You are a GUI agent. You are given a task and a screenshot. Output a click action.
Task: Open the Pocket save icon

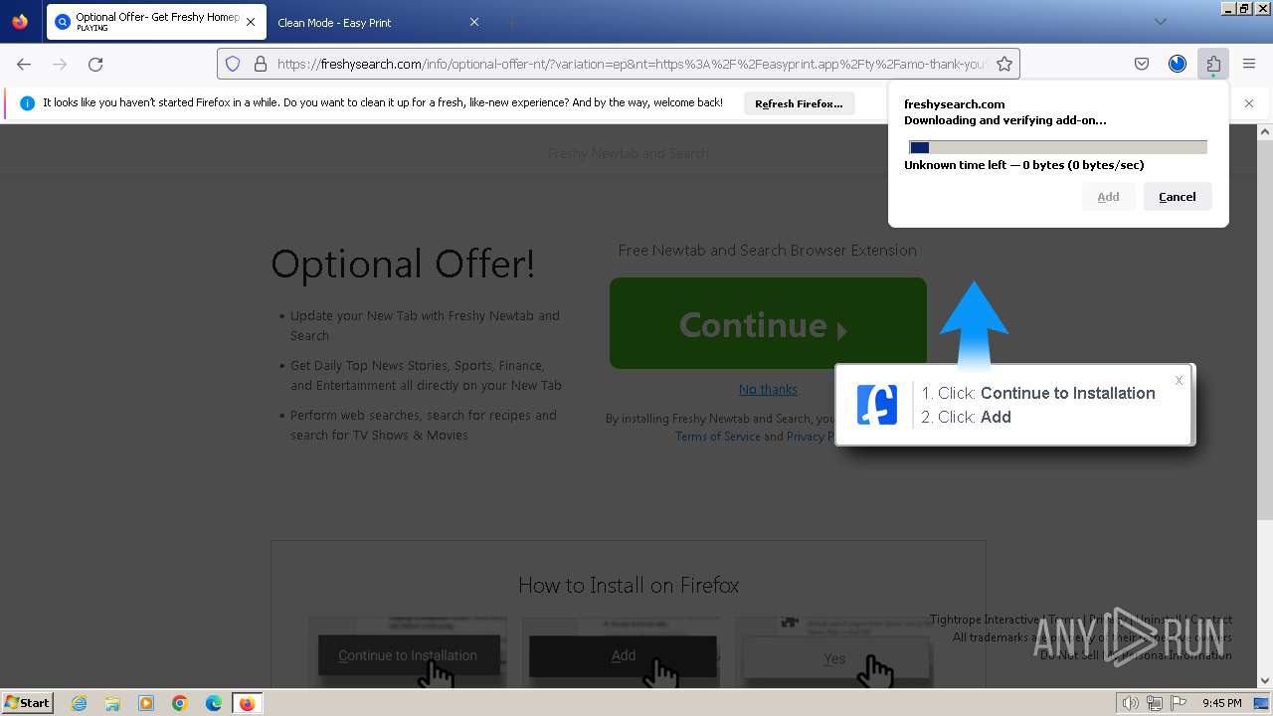click(x=1142, y=64)
